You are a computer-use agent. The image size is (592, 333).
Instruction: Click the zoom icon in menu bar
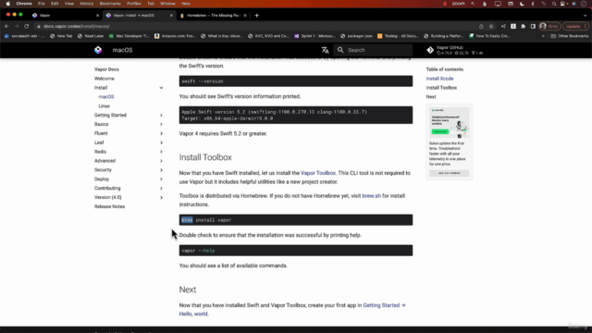pos(459,4)
